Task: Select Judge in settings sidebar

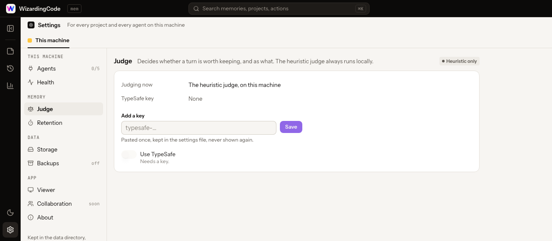Action: pyautogui.click(x=64, y=109)
